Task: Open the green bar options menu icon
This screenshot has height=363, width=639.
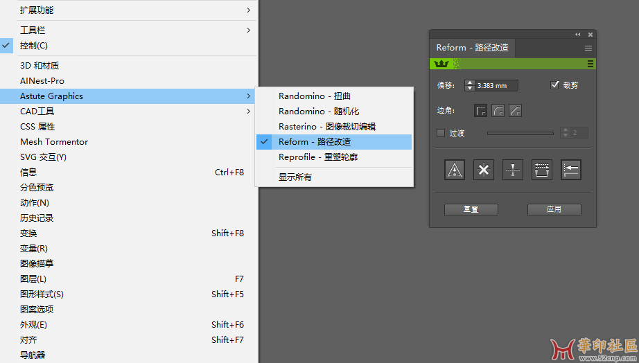Action: 590,64
